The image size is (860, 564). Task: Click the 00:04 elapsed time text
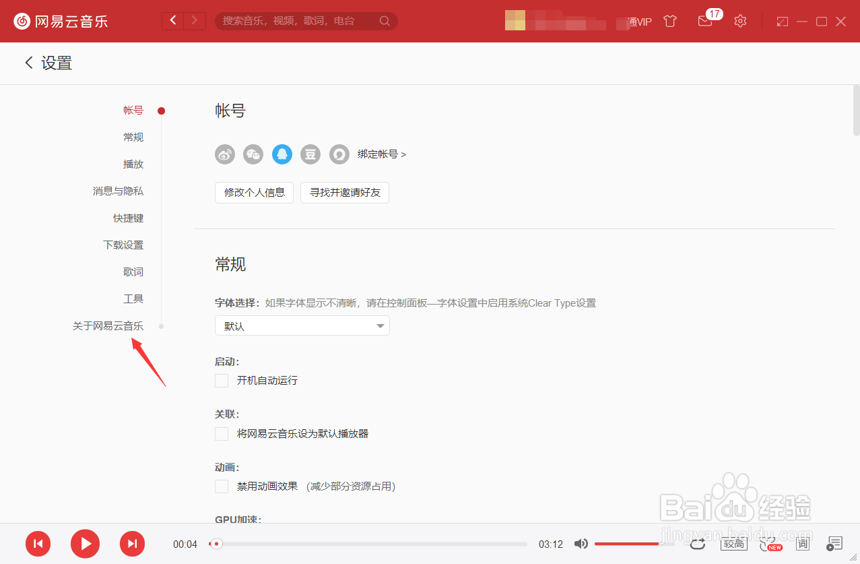[x=185, y=544]
